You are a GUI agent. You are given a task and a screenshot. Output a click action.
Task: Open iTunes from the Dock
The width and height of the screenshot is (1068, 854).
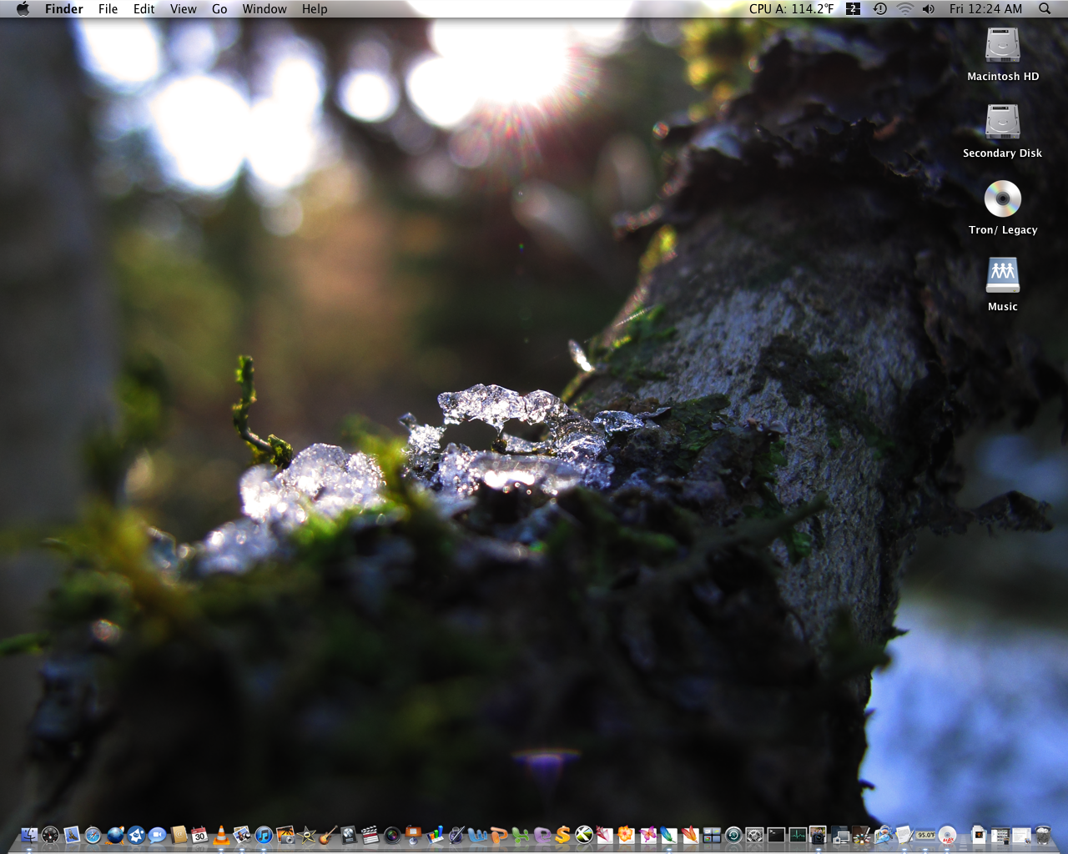264,835
